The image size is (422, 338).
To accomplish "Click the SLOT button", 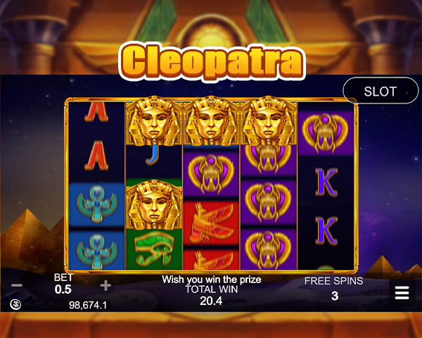I will tap(381, 91).
